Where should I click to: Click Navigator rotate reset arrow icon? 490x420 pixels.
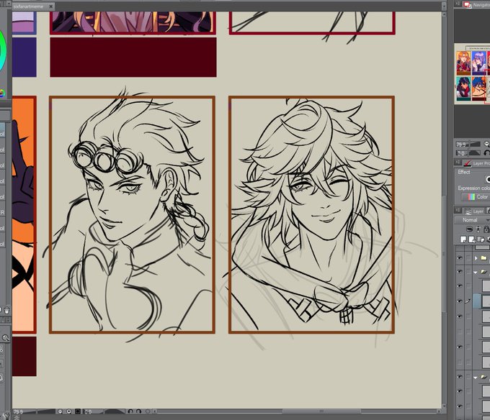tap(487, 152)
